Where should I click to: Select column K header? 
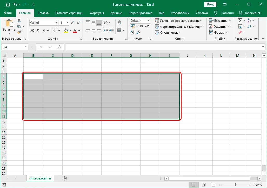coord(204,55)
